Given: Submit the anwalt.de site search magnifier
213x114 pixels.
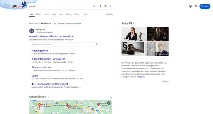Looking at the screenshot, I should (x=97, y=44).
